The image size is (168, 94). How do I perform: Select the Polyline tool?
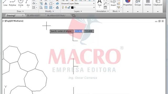[12, 3]
